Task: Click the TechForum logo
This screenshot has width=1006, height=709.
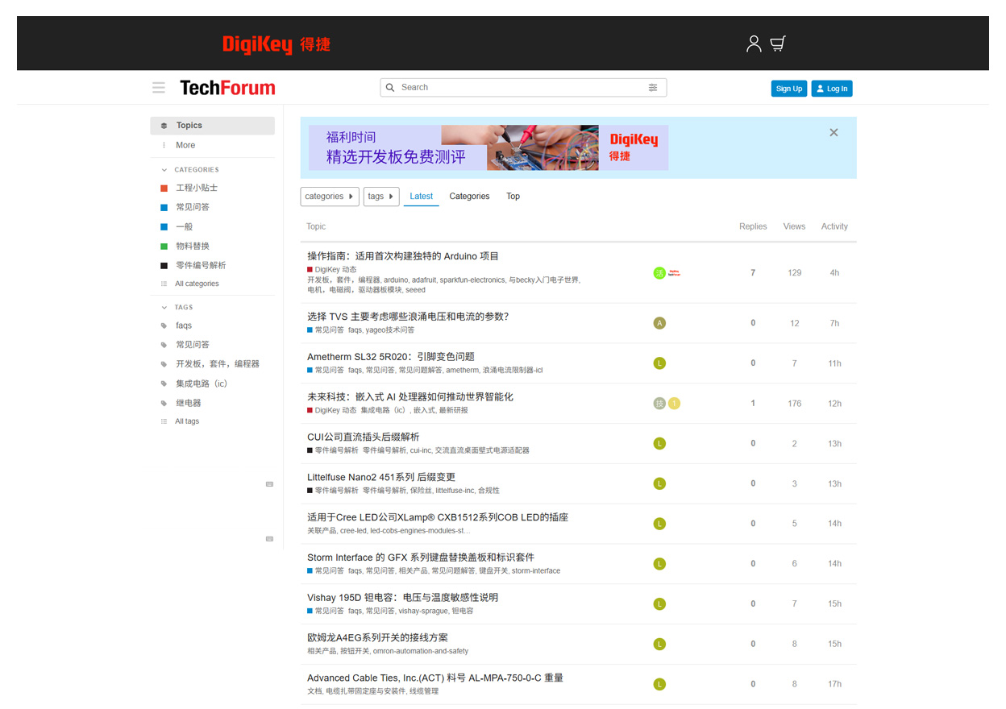Action: pyautogui.click(x=227, y=88)
